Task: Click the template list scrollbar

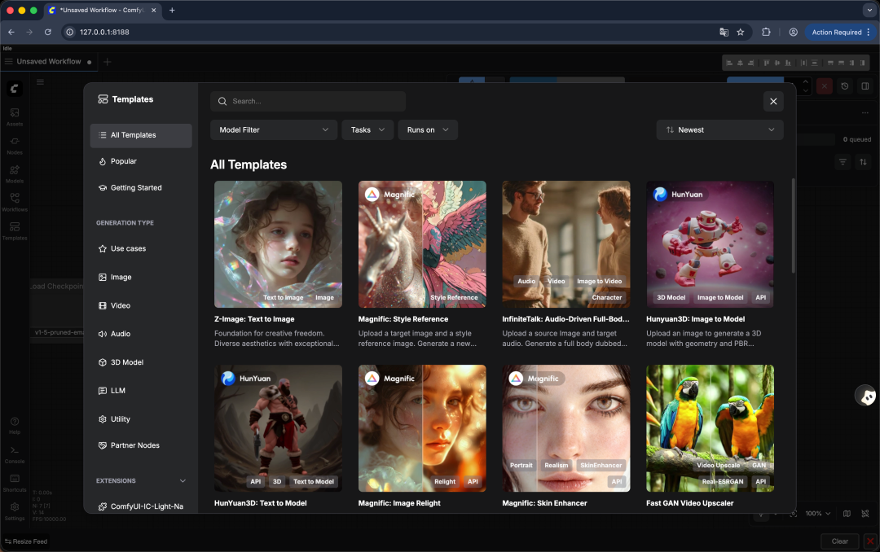Action: [x=793, y=226]
